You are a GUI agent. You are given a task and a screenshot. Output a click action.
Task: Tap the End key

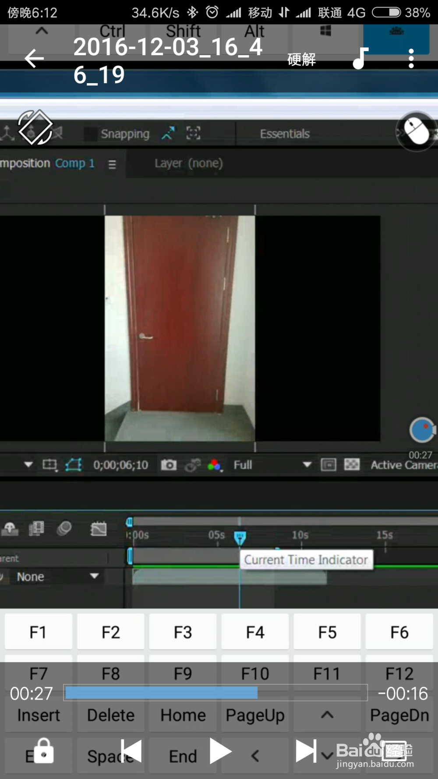click(183, 756)
